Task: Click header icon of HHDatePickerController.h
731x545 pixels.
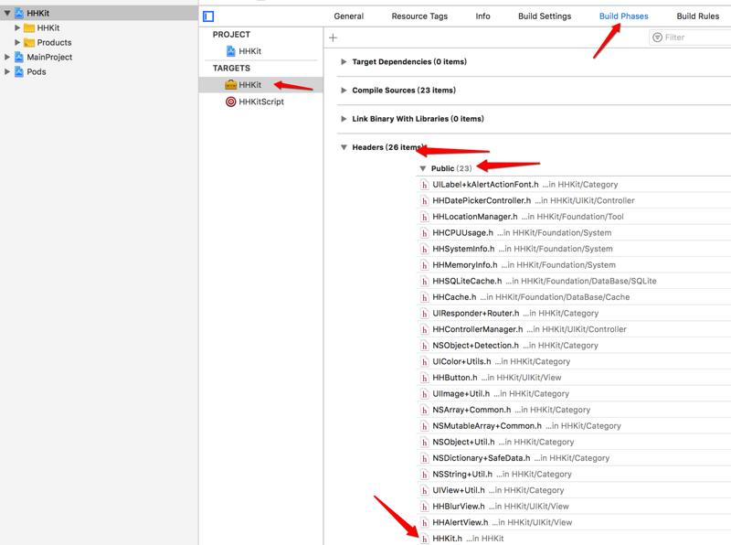Action: tap(424, 200)
